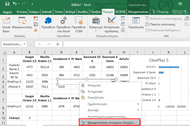Click Πακέτα επέκτασης expansion packs
This screenshot has width=190, height=126.
[160, 24]
